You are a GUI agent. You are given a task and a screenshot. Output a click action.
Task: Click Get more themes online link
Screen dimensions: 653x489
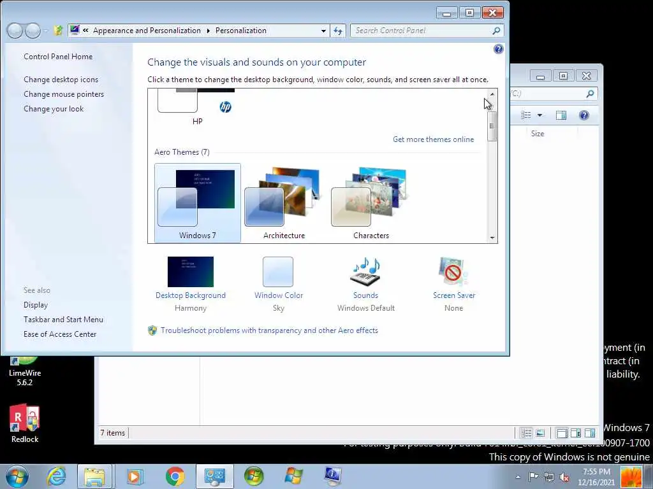coord(433,139)
